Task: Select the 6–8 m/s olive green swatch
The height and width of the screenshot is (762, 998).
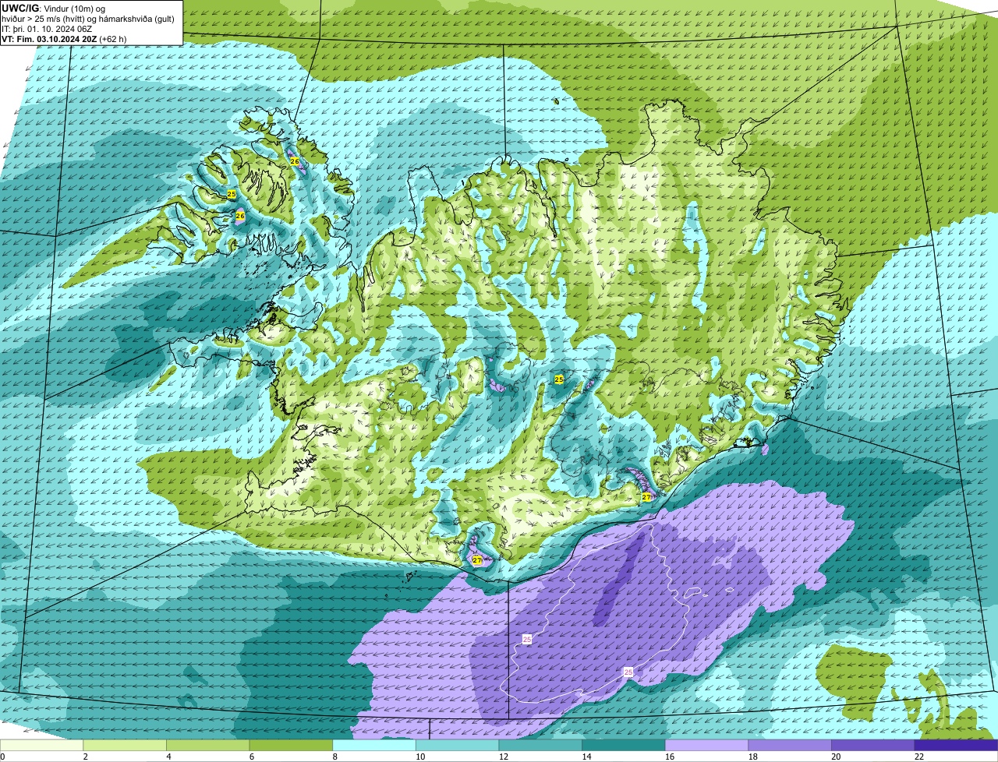Action: (291, 745)
